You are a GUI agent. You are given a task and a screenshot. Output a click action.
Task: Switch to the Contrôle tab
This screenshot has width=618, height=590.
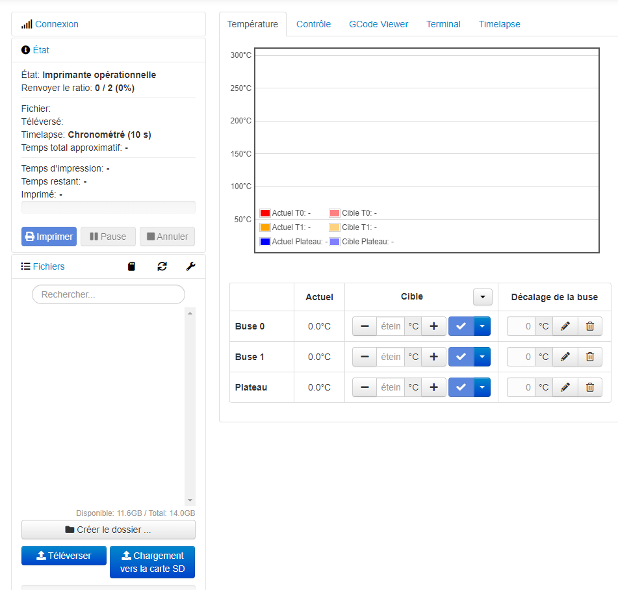click(313, 24)
